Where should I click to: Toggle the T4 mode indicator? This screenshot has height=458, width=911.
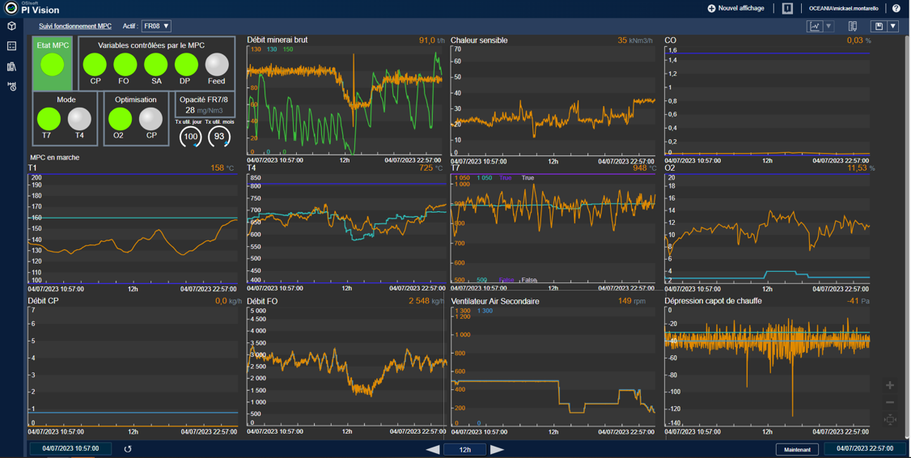[x=79, y=119]
